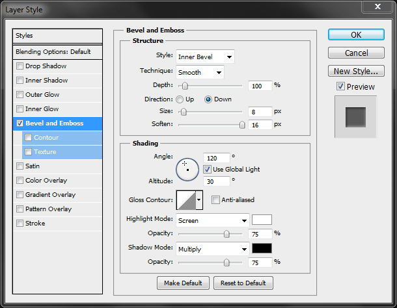Click the style preview thumbnail
This screenshot has width=397, height=308.
pyautogui.click(x=356, y=117)
